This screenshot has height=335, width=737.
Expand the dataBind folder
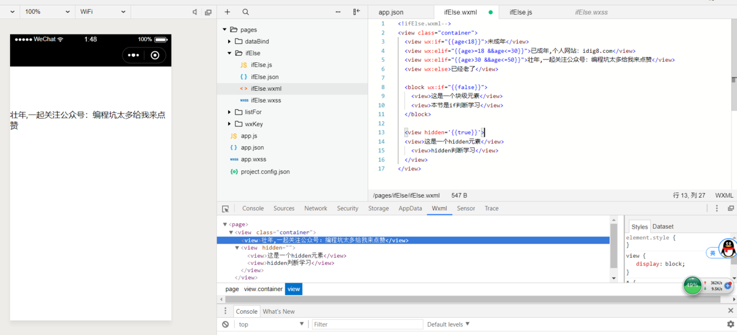click(x=229, y=42)
